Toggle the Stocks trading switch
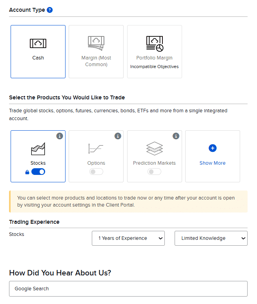The width and height of the screenshot is (257, 304). [38, 172]
